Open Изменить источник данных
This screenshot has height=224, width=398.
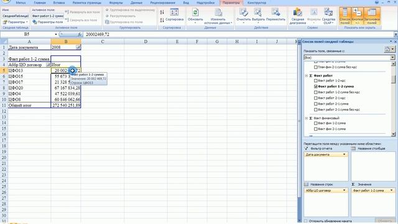218,16
